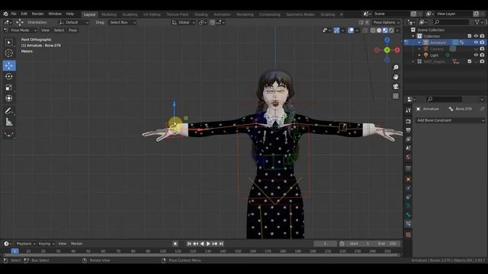The image size is (488, 274).
Task: Open the Render properties tab
Action: (409, 121)
